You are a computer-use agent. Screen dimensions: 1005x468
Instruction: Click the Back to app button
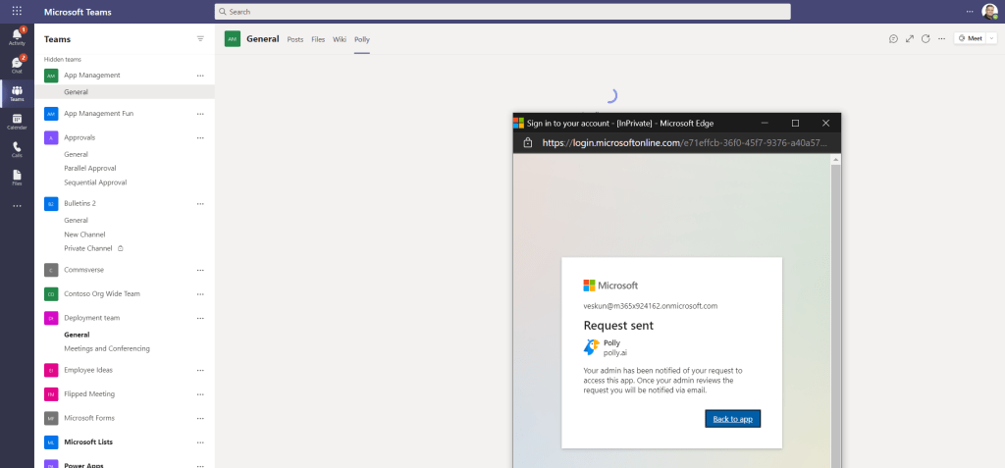[x=732, y=419]
